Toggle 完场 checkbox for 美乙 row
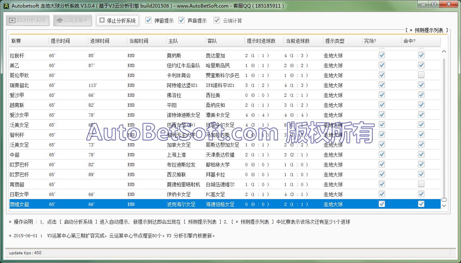 [382, 65]
